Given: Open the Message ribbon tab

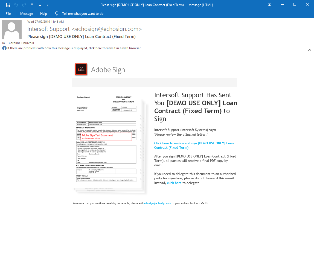Looking at the screenshot, I should pyautogui.click(x=27, y=14).
